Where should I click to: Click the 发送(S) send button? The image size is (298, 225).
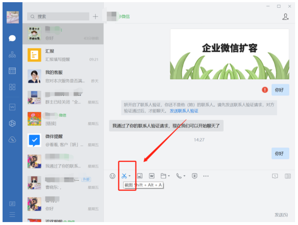(x=281, y=215)
